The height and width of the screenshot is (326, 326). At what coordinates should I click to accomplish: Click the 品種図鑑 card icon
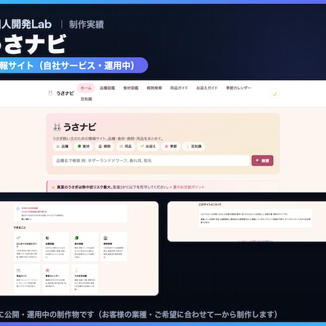click(48, 238)
